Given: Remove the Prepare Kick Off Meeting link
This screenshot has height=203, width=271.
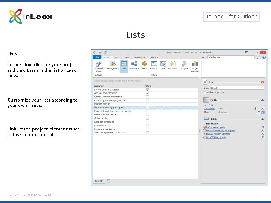Looking at the screenshot, I should pos(263,134).
